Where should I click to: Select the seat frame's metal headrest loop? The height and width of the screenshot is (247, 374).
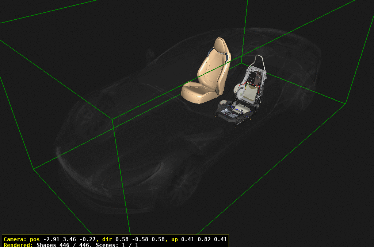257,60
